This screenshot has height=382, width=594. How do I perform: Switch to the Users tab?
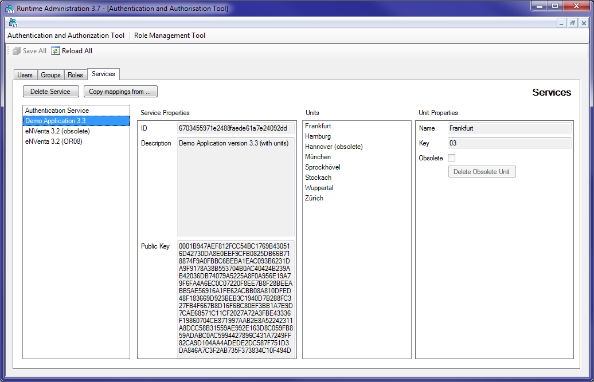[25, 74]
